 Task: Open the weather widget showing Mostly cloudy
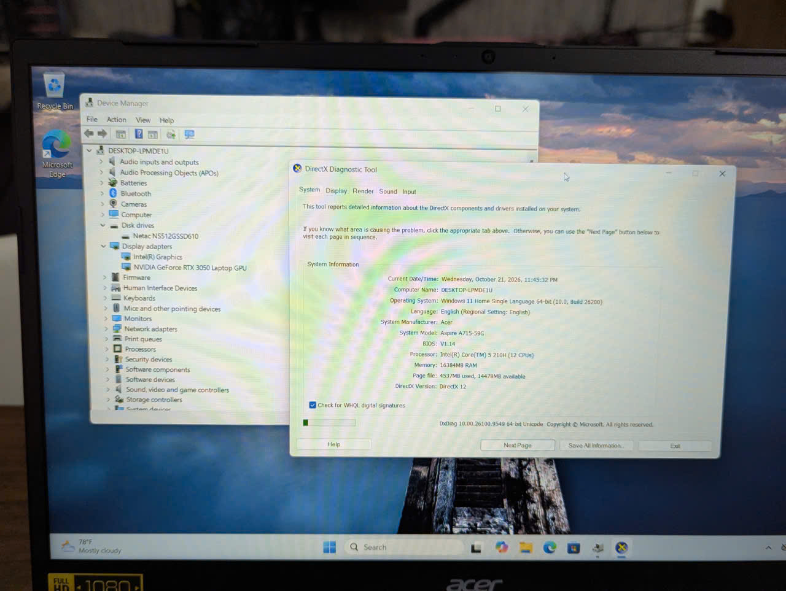point(91,546)
